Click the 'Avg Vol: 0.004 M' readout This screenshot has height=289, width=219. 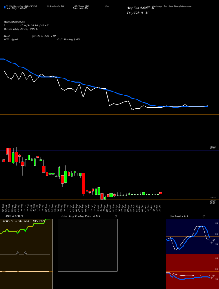[141, 8]
